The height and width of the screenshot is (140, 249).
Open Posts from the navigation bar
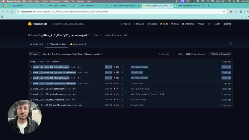click(x=164, y=24)
